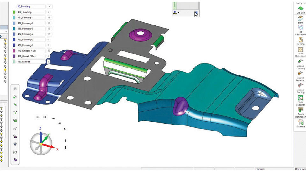Select the 40_Forming header field

click(31, 7)
